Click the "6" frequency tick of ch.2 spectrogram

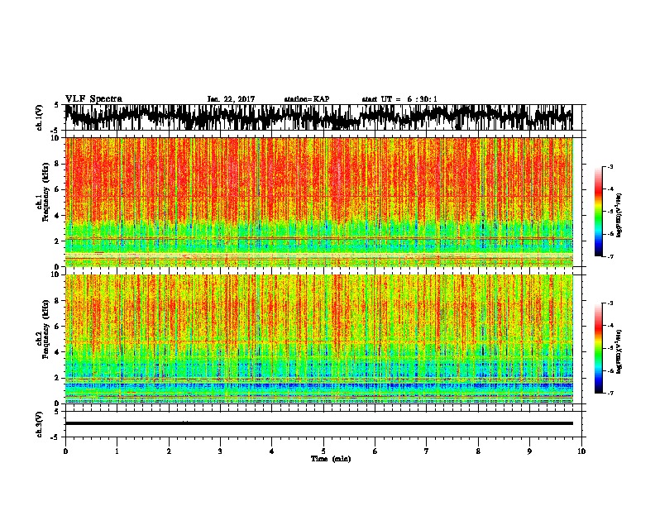coord(58,327)
